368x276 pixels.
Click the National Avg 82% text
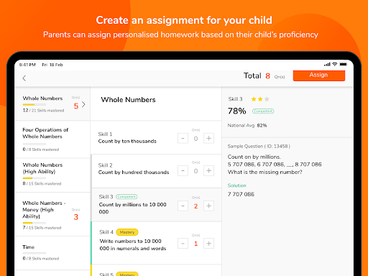(x=247, y=125)
